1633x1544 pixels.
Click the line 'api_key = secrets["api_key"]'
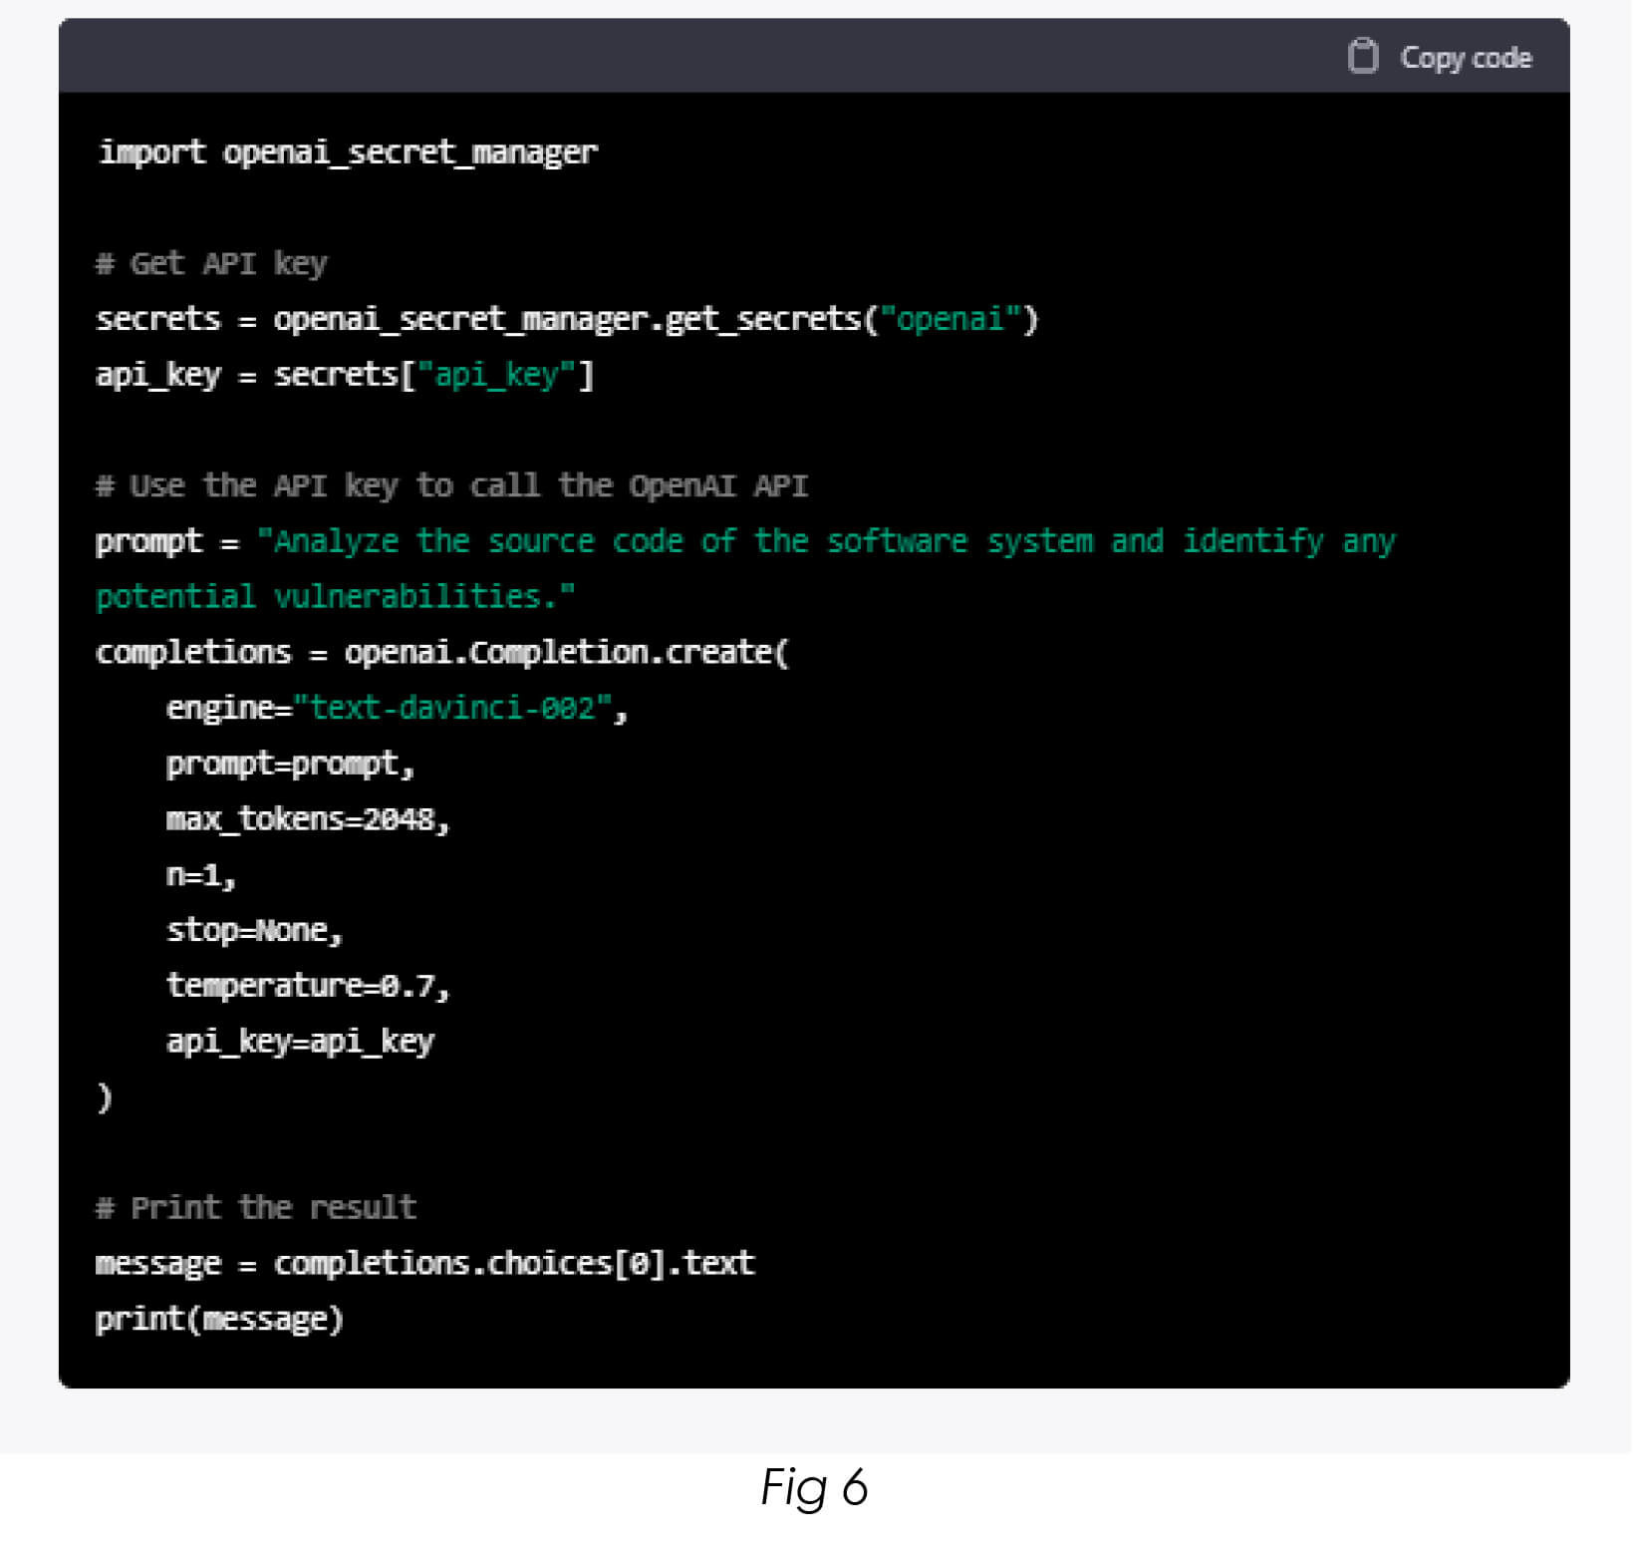click(x=345, y=375)
